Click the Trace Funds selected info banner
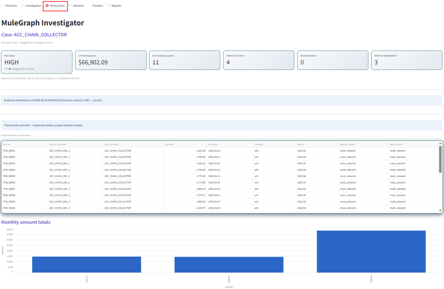Screen dimensions: 444x289 coord(222,125)
